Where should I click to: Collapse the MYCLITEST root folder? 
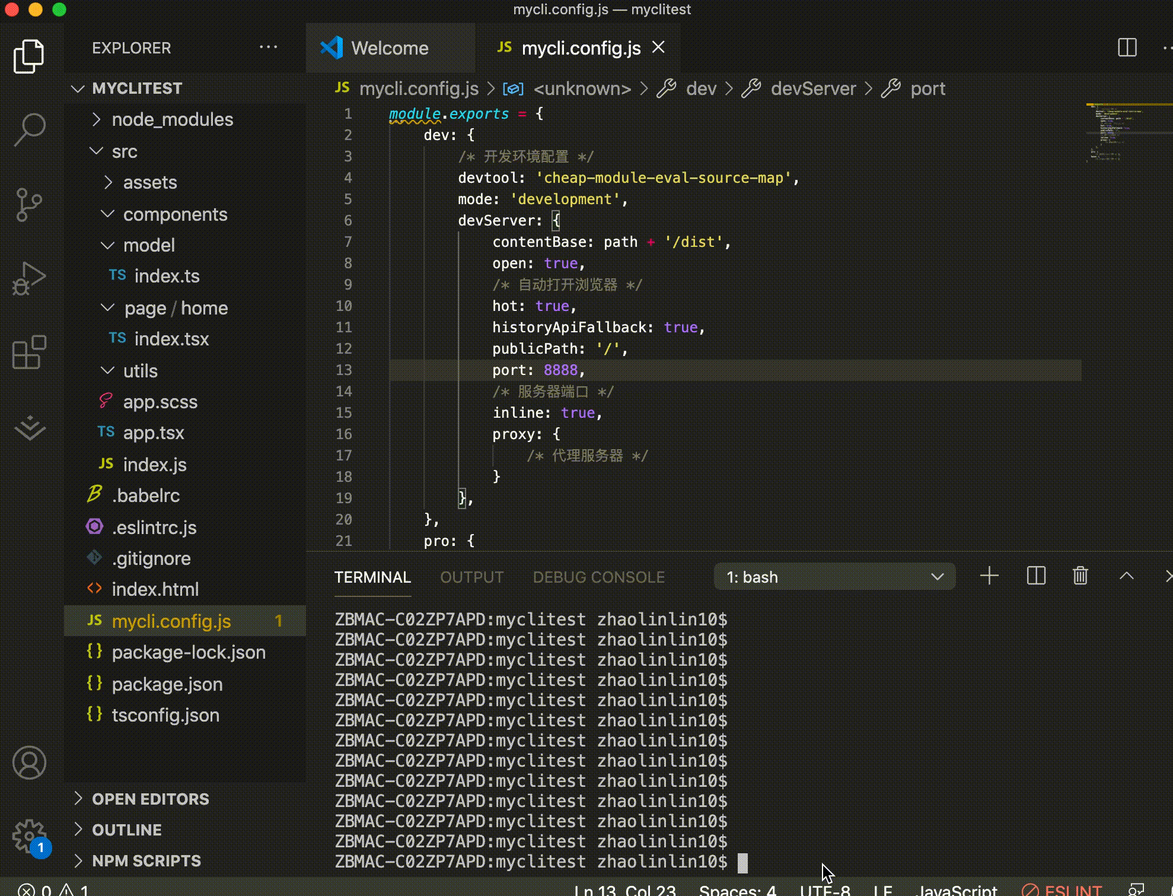184,88
